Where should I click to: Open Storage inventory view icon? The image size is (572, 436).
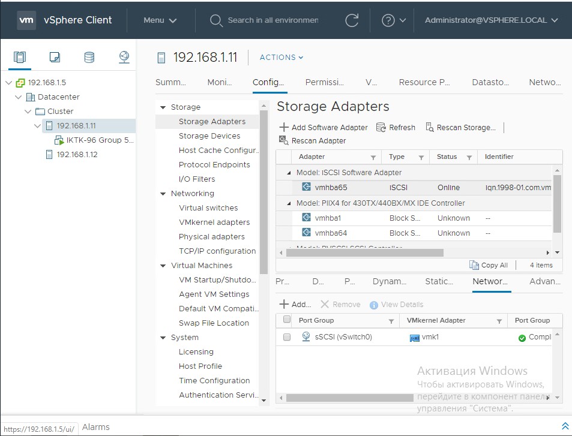point(89,57)
